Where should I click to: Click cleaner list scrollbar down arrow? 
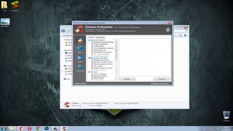click(x=116, y=79)
